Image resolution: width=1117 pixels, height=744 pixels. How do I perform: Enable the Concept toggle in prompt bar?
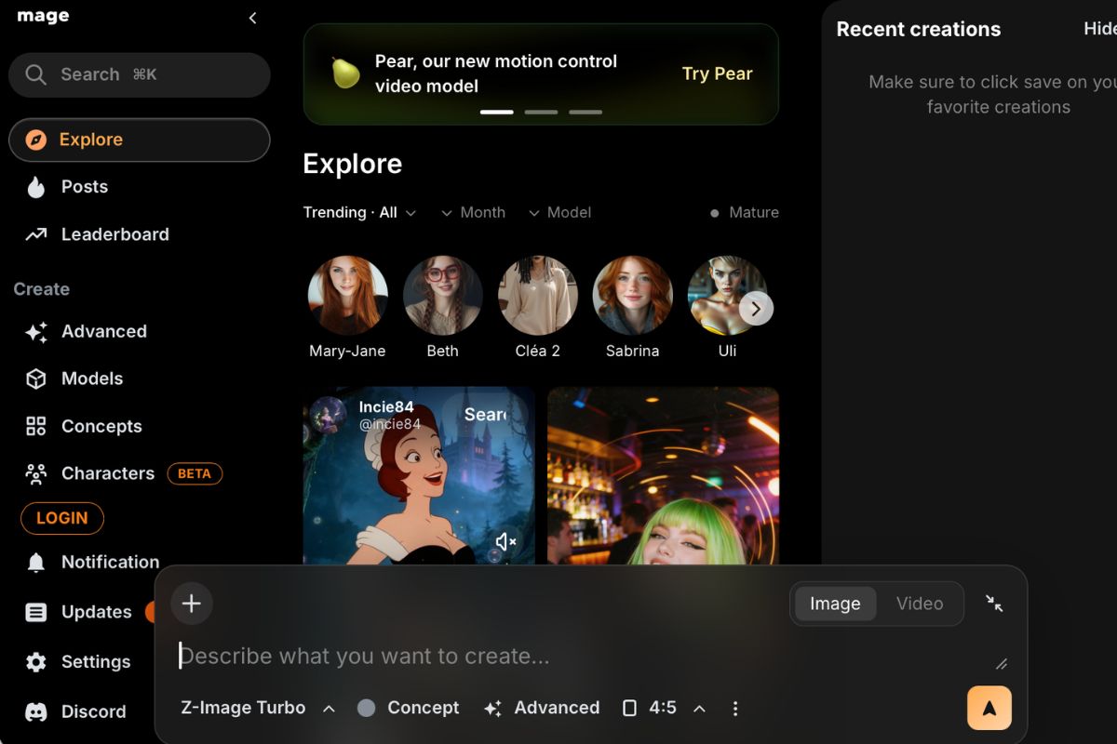[408, 709]
